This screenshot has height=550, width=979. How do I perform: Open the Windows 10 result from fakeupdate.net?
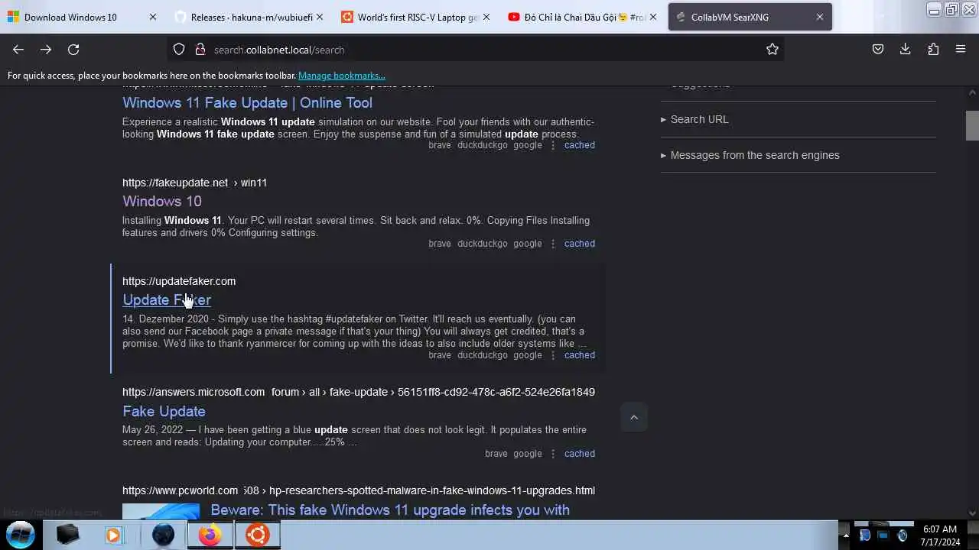click(x=162, y=201)
